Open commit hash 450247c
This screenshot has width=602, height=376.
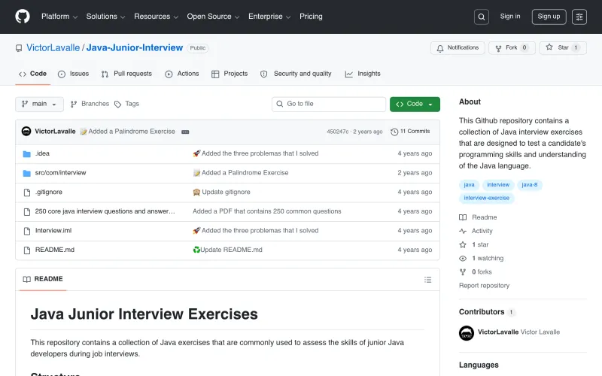337,132
